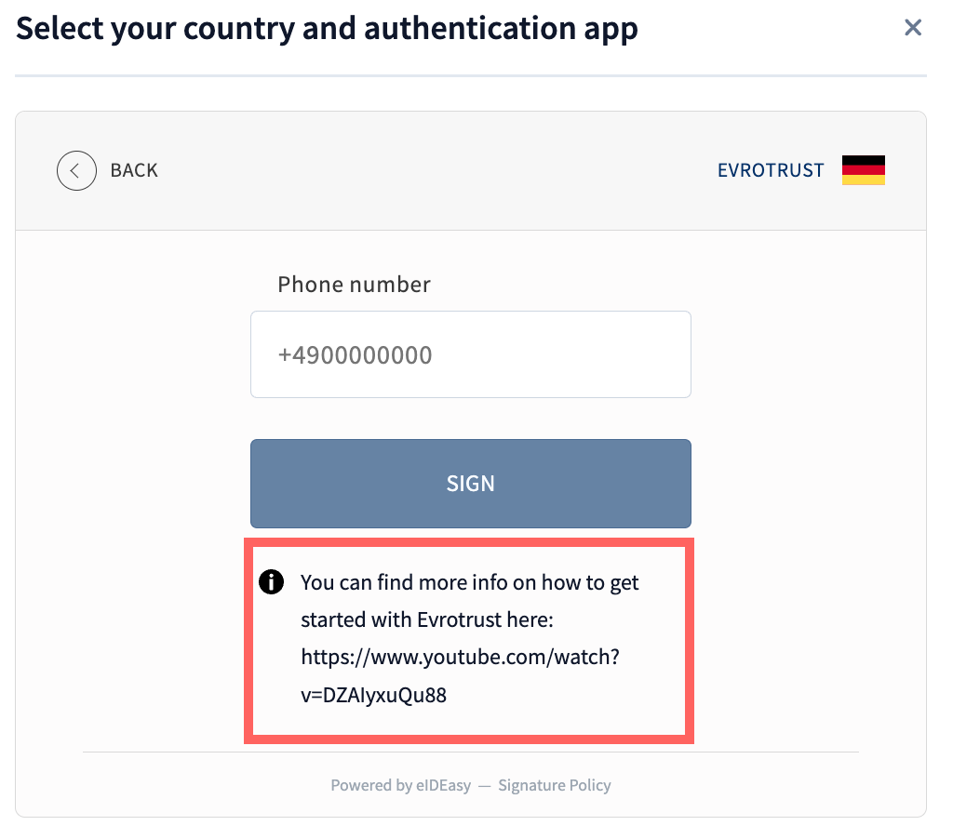Select the EVROTRUST provider label

(771, 170)
